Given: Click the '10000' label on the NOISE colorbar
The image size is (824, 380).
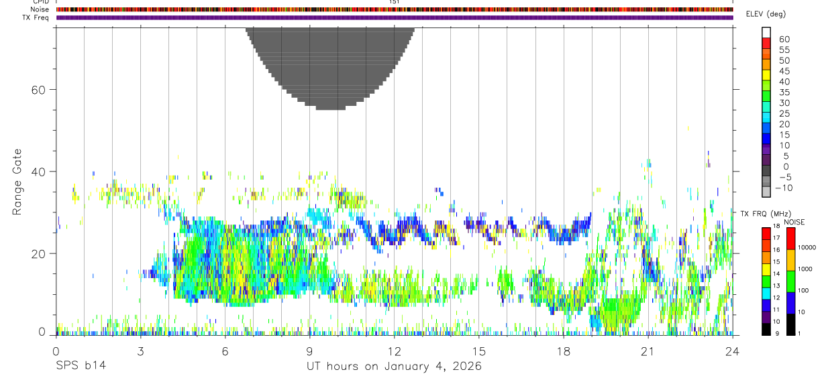Looking at the screenshot, I should point(807,247).
